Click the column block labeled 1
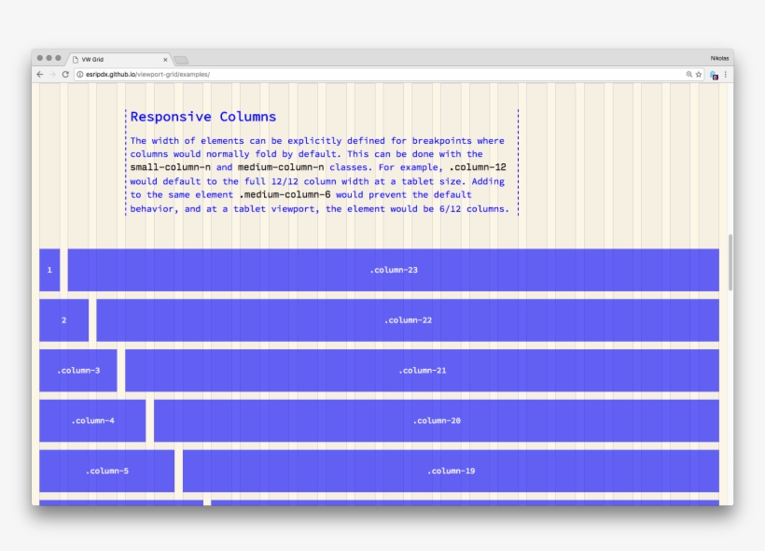 pyautogui.click(x=48, y=269)
